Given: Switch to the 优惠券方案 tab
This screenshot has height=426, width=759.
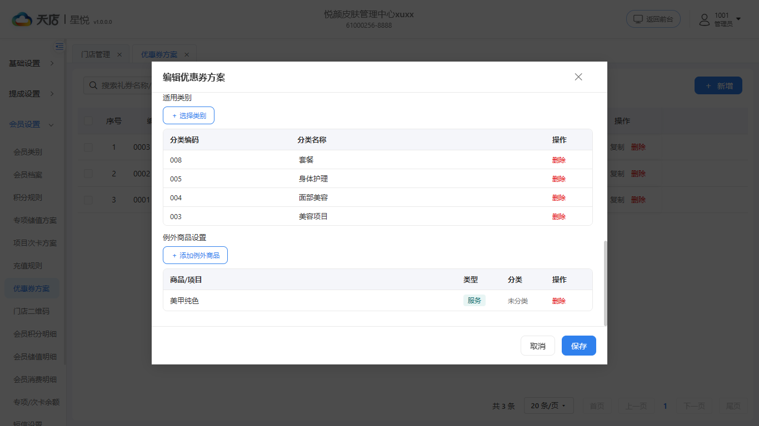Looking at the screenshot, I should [x=159, y=54].
